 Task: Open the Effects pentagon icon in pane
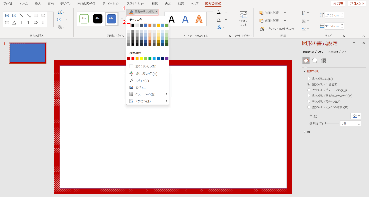coord(315,60)
